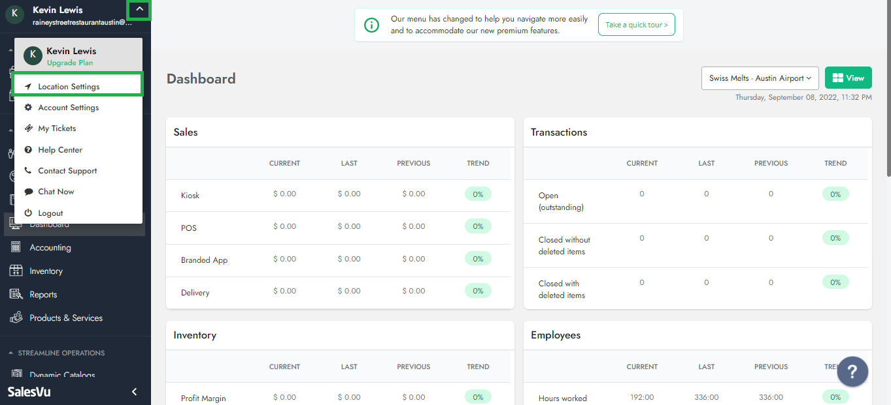Screen dimensions: 891x405
Task: Collapse the user menu chevron at top
Action: (139, 9)
